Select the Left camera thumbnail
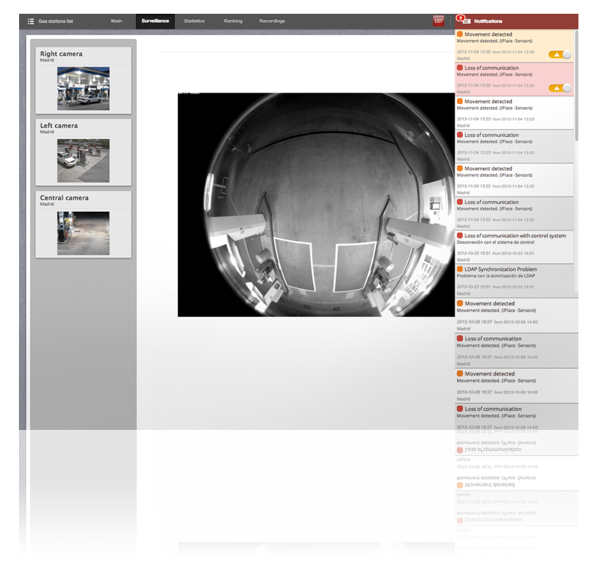Screen dimensions: 596x563 tap(83, 161)
